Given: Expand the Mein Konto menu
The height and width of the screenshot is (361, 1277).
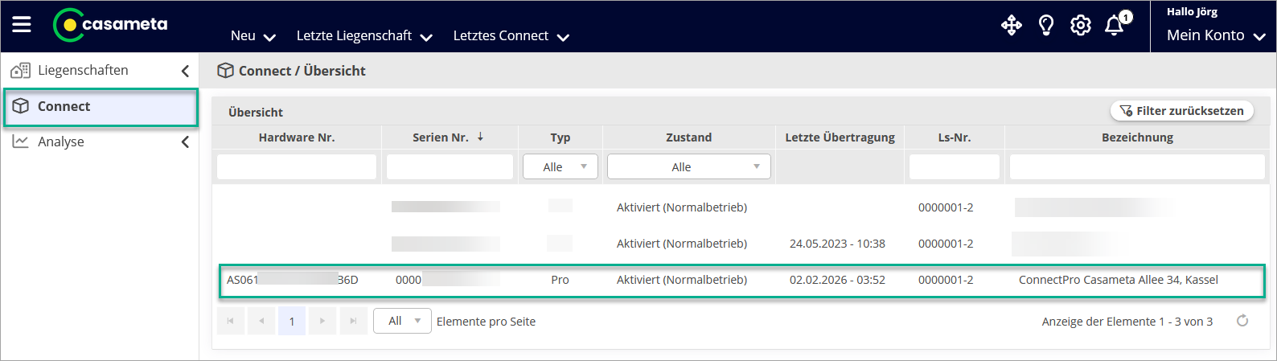Looking at the screenshot, I should pyautogui.click(x=1215, y=35).
